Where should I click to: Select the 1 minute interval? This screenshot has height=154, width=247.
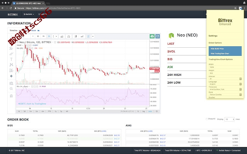[x=33, y=36]
